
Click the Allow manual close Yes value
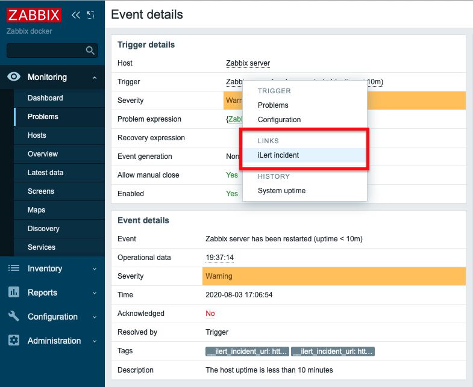pos(232,175)
